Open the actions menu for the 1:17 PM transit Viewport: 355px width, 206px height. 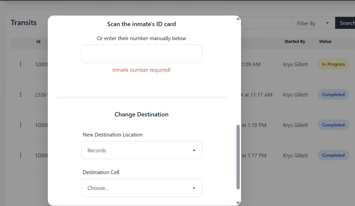20,155
